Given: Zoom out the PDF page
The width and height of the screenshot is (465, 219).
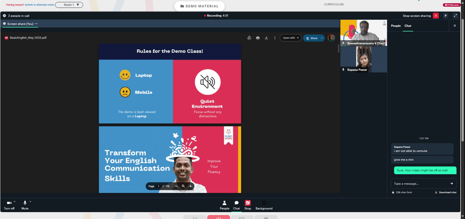Looking at the screenshot, I should (x=176, y=186).
